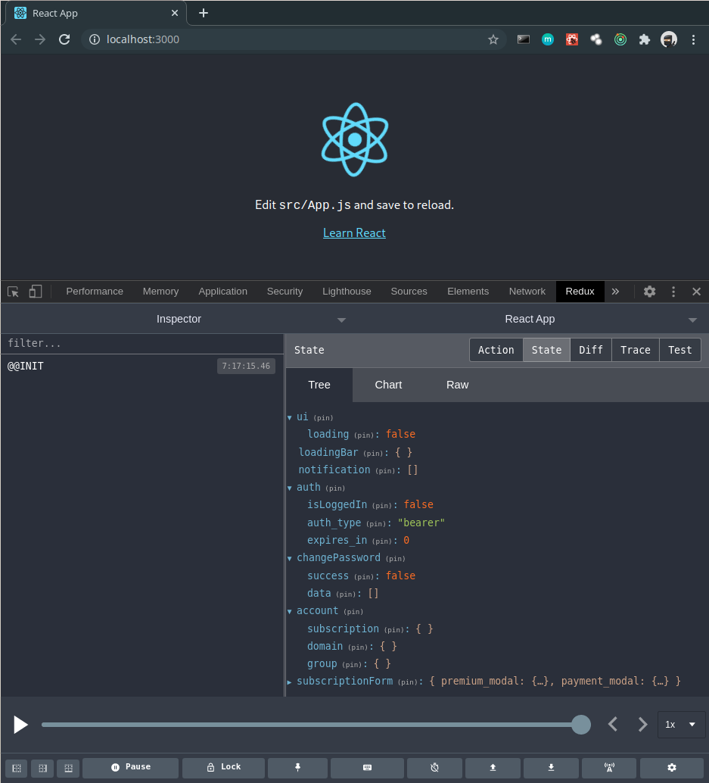Viewport: 709px width, 783px height.
Task: Collapse the account state node
Action: 289,611
